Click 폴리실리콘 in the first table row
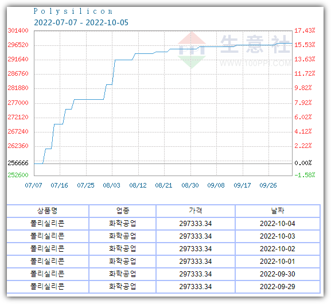331x304 pixels. click(x=48, y=223)
